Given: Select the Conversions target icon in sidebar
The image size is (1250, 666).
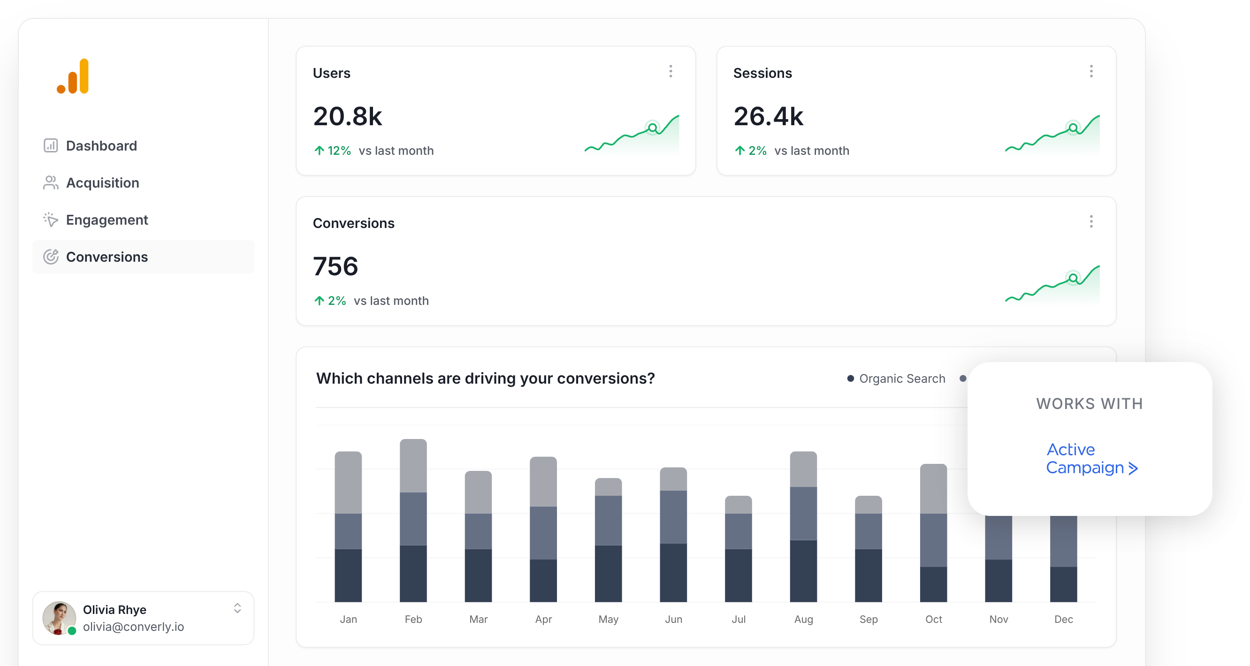Looking at the screenshot, I should pyautogui.click(x=51, y=257).
